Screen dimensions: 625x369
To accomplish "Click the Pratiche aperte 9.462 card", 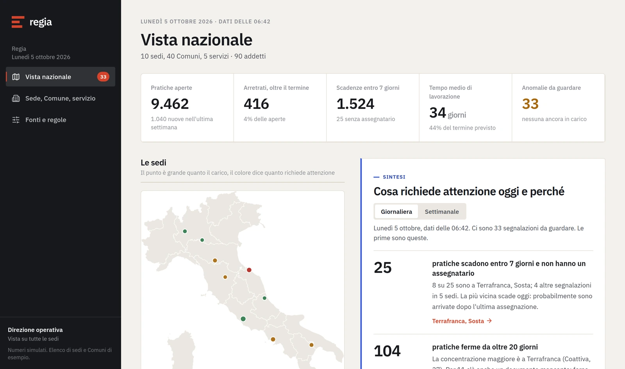I will tap(187, 108).
